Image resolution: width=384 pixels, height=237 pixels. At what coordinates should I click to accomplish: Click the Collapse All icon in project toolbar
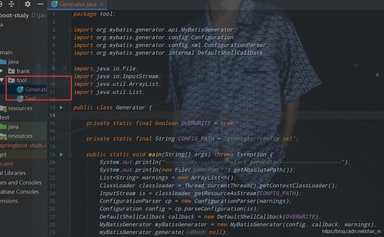pos(12,4)
